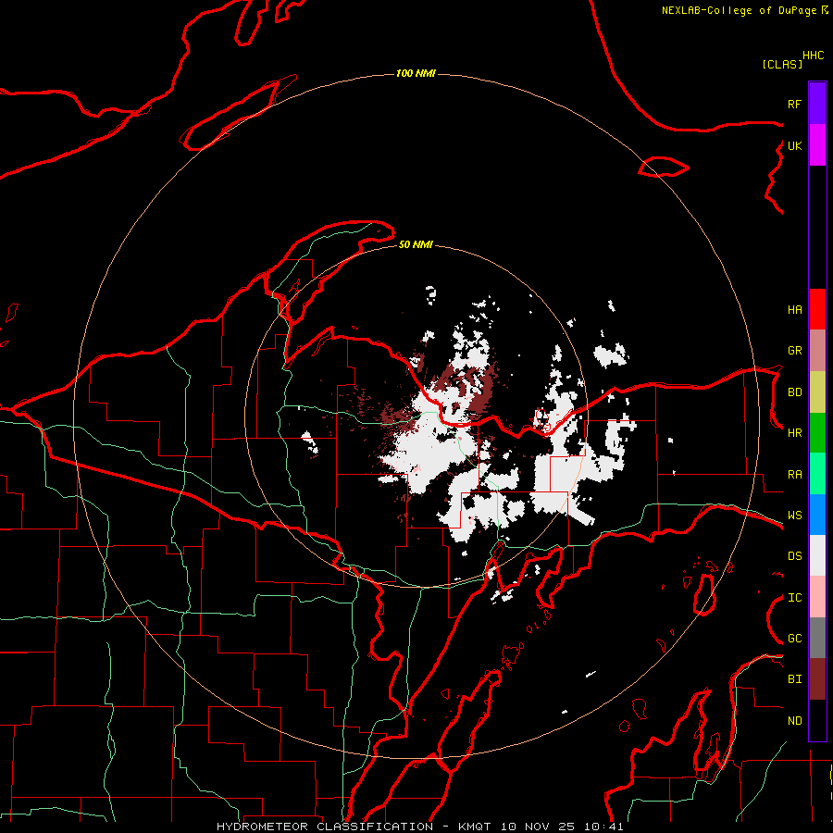Click the RF purple legend swatch
Viewport: 833px width, 833px height.
[x=817, y=104]
